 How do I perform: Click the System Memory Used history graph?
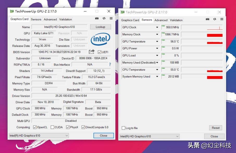pyautogui.click(x=202, y=77)
